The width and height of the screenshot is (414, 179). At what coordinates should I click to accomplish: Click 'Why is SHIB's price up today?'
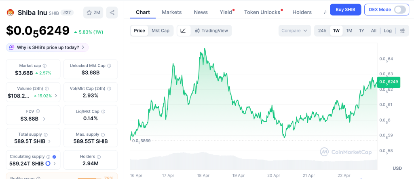point(47,47)
